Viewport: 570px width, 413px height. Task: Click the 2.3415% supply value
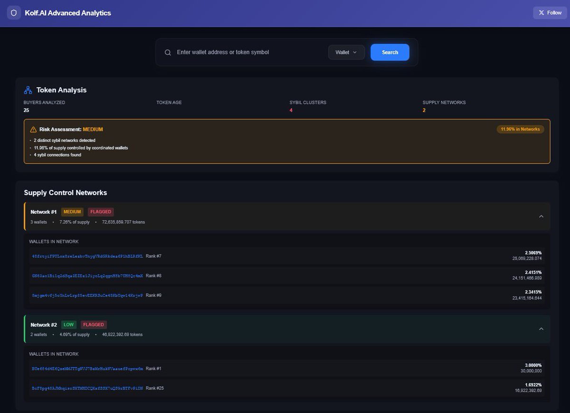pyautogui.click(x=533, y=292)
